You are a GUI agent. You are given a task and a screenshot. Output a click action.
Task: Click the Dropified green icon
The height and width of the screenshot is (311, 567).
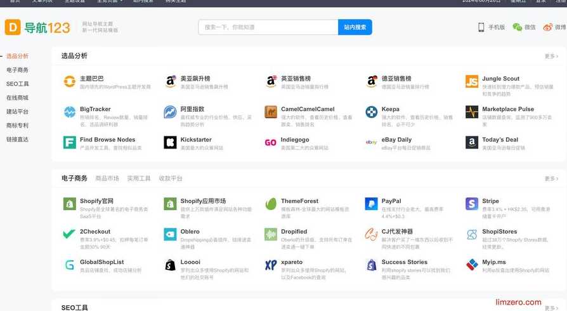tap(270, 234)
